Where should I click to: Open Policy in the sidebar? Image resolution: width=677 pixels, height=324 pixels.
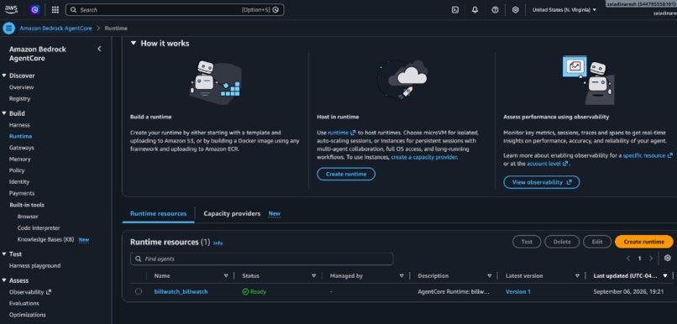click(17, 170)
